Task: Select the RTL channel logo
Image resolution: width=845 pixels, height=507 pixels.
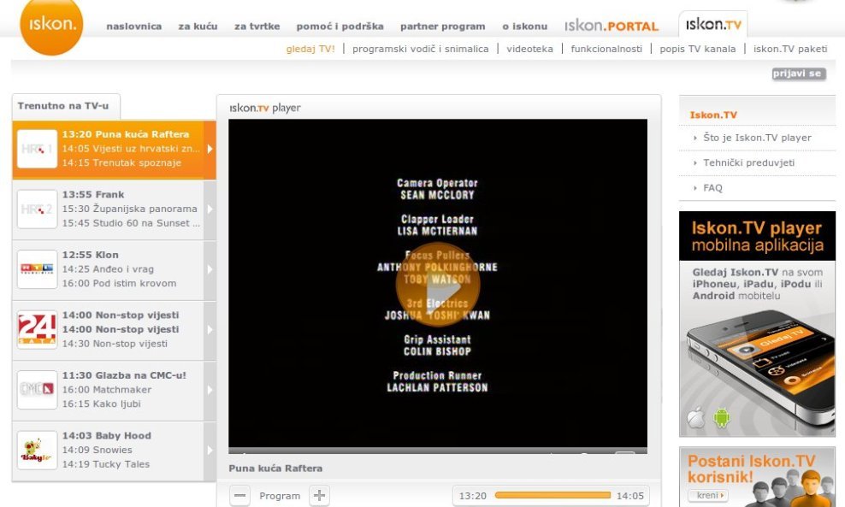Action: tap(37, 269)
